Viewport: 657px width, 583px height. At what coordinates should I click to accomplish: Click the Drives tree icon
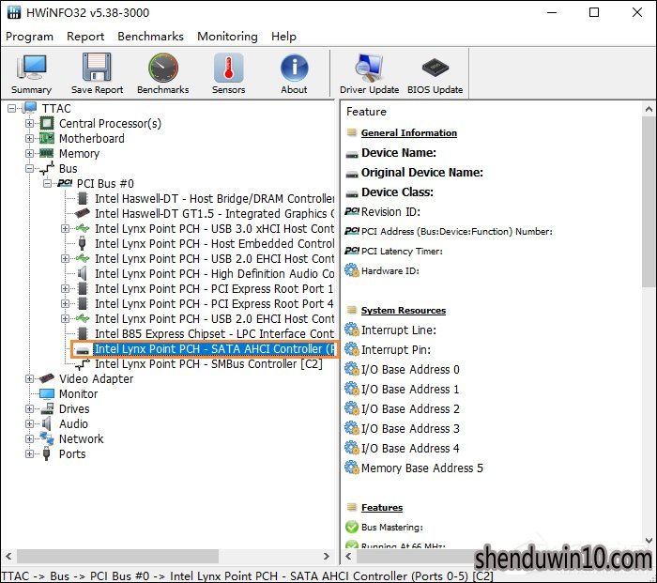(47, 408)
